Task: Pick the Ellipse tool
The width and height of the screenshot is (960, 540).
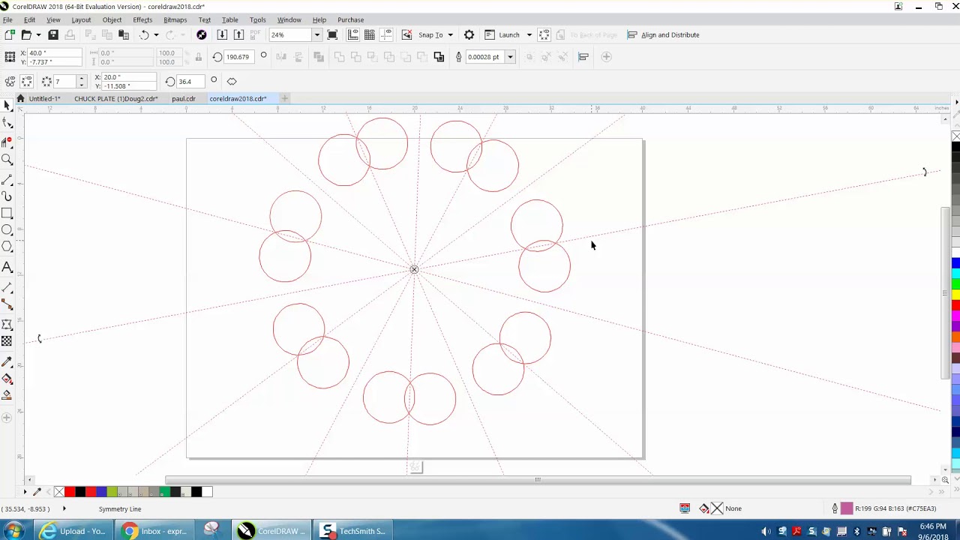Action: click(7, 229)
